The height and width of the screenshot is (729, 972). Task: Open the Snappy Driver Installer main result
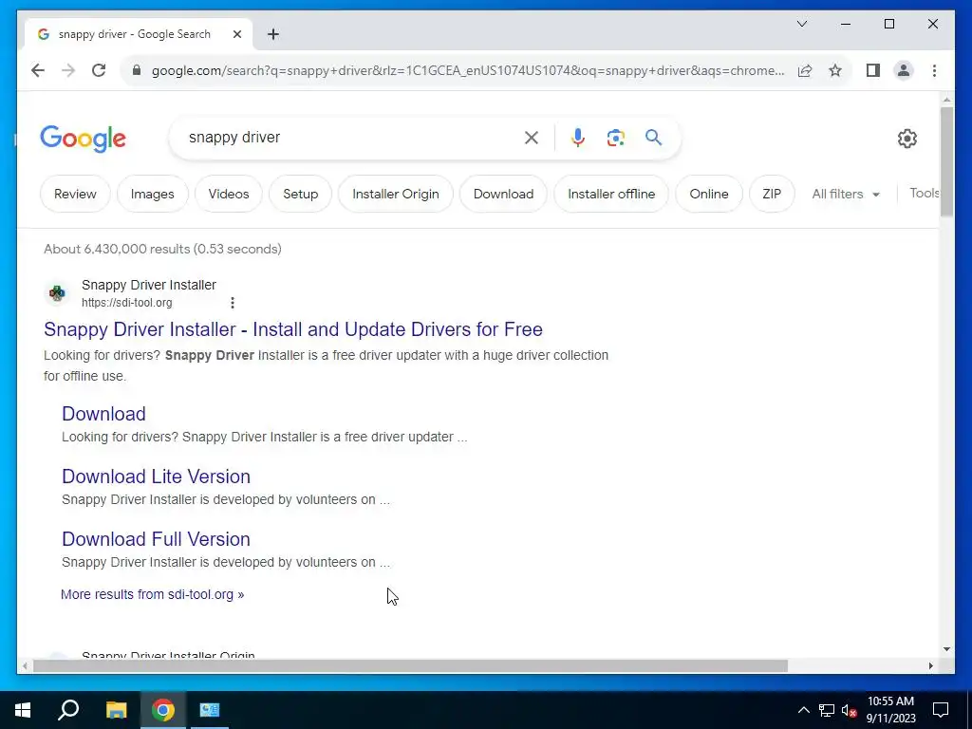click(x=293, y=329)
